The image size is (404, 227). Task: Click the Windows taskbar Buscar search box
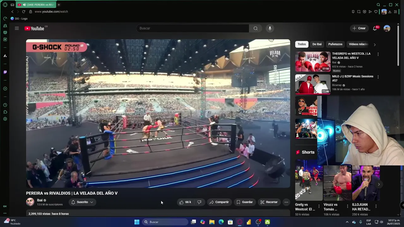pyautogui.click(x=165, y=222)
